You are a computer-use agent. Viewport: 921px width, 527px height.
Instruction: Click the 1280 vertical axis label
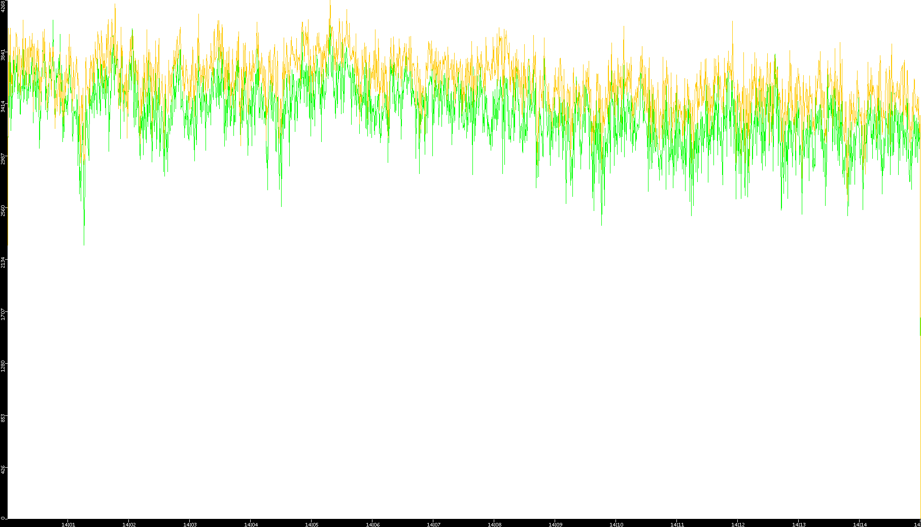pos(4,366)
